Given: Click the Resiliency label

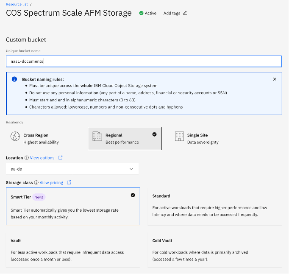Looking at the screenshot, I should click(x=14, y=122).
